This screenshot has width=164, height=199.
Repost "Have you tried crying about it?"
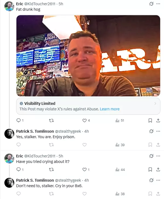click(51, 170)
